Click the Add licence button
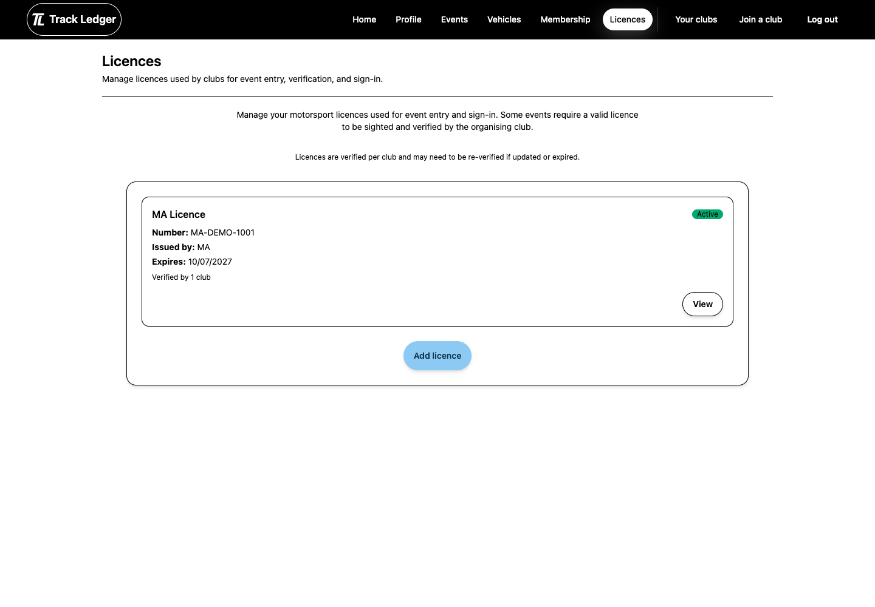 point(437,356)
